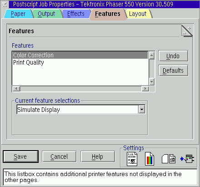
Task: Click the page-corner icon in Features panel
Action: [187, 31]
